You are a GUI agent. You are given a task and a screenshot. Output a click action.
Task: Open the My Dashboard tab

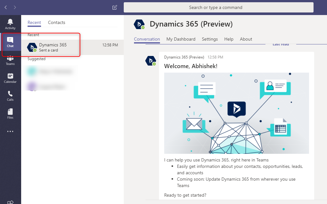tap(181, 39)
